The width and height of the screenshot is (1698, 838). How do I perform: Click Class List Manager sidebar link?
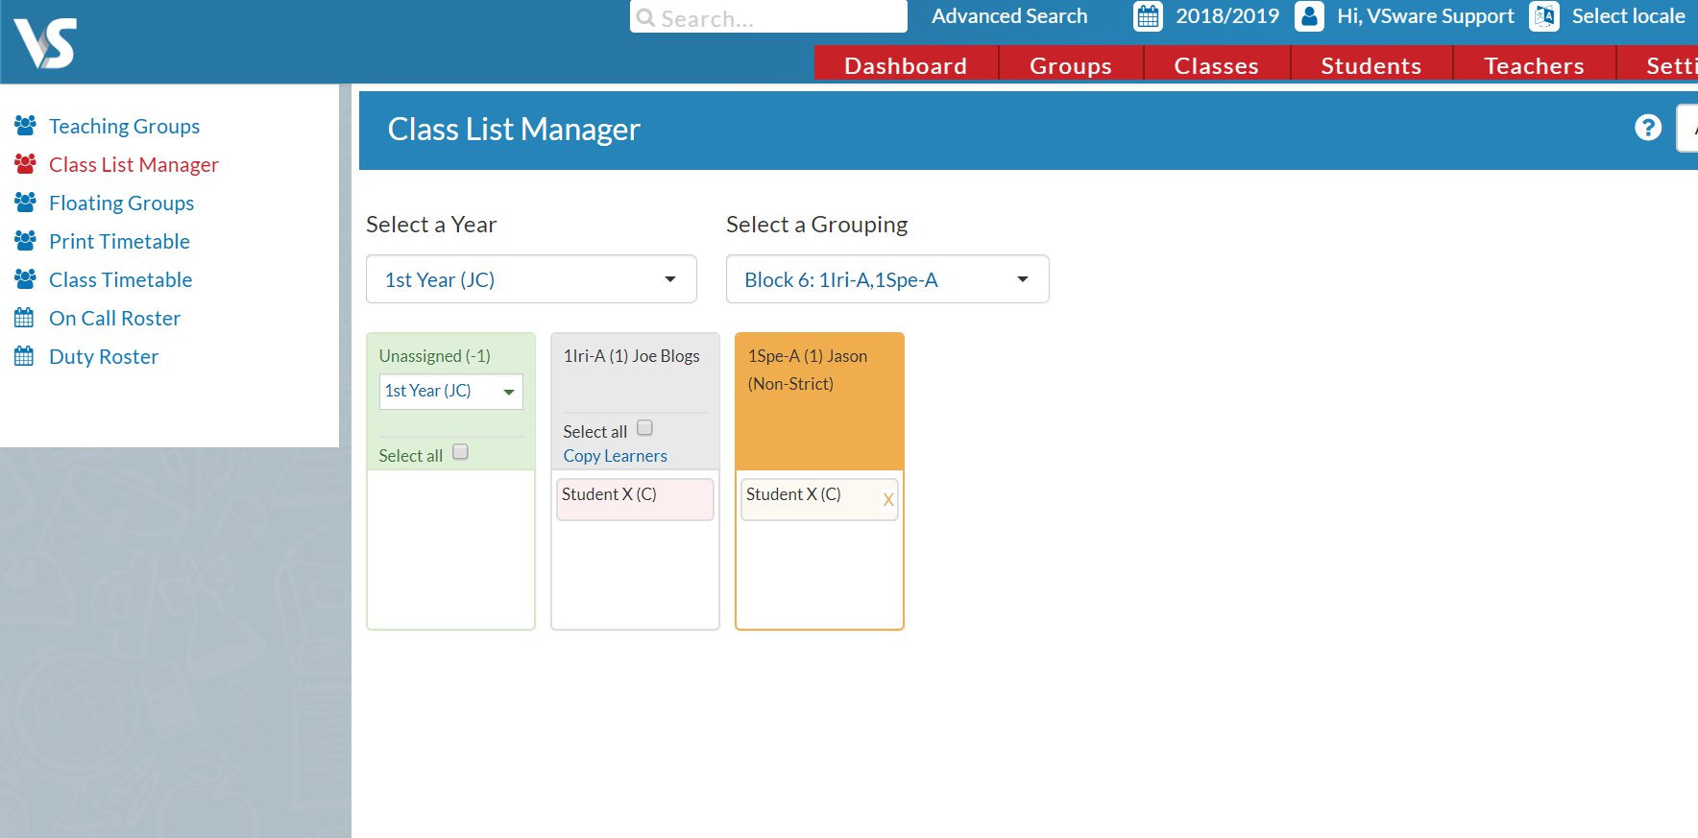pyautogui.click(x=134, y=164)
